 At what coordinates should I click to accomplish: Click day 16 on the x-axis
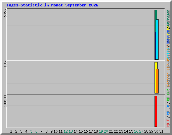[x=86, y=131]
